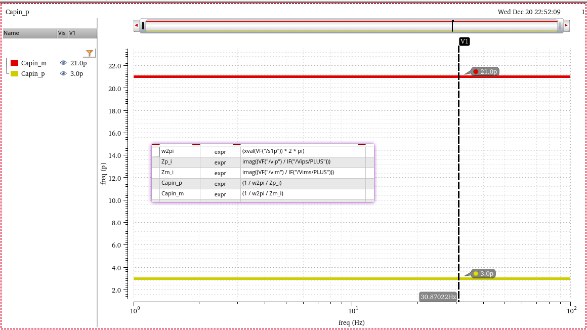Click the right red arrow of zoom scrollbar
The height and width of the screenshot is (330, 587).
pyautogui.click(x=566, y=25)
